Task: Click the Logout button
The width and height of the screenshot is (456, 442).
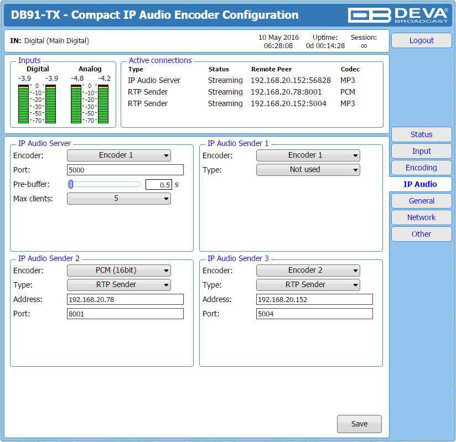Action: coord(421,40)
